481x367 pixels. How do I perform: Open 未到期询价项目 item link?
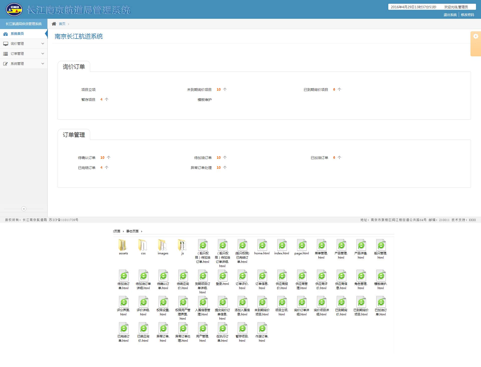[199, 90]
